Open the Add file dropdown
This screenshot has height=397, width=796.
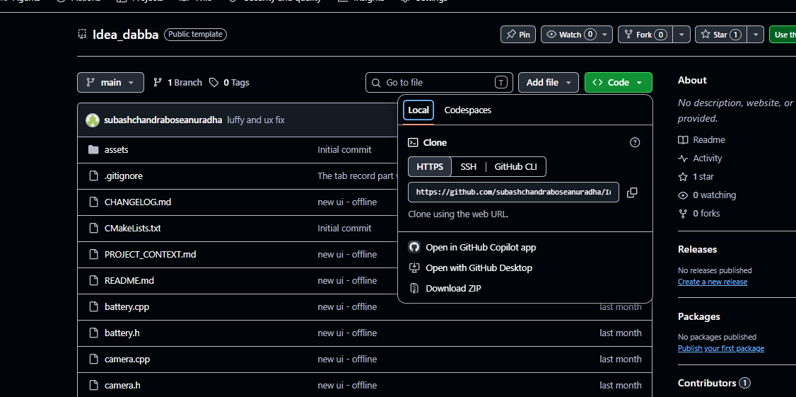549,82
